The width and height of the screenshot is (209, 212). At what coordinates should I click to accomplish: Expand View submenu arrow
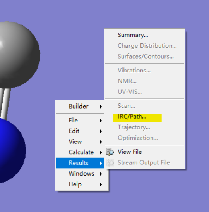(x=101, y=142)
